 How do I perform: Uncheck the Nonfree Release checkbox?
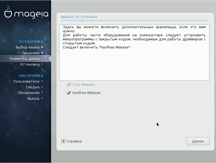point(69,93)
